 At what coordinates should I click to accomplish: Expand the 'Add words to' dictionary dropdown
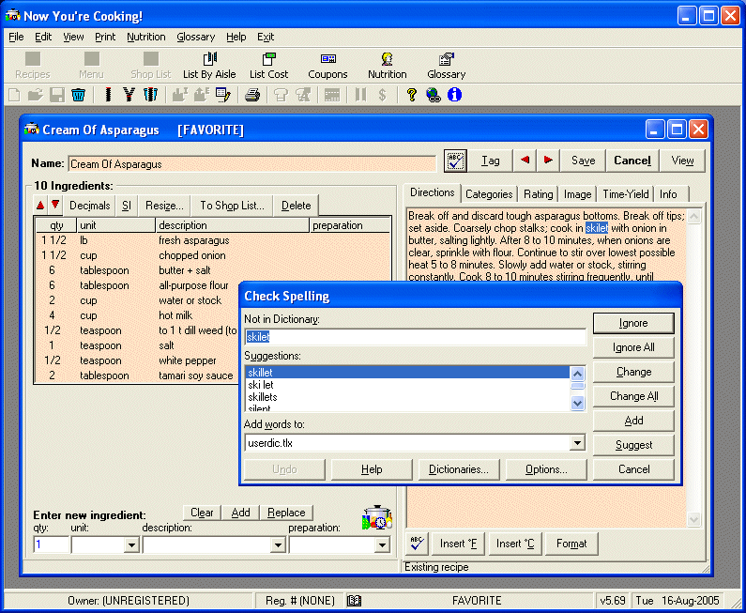(x=577, y=443)
